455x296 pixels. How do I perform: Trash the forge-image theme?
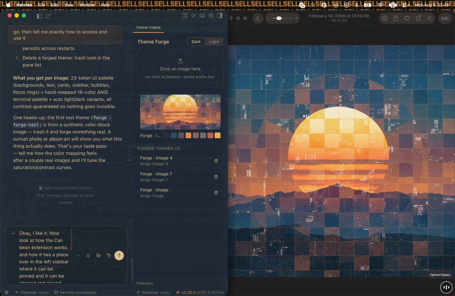(216, 193)
